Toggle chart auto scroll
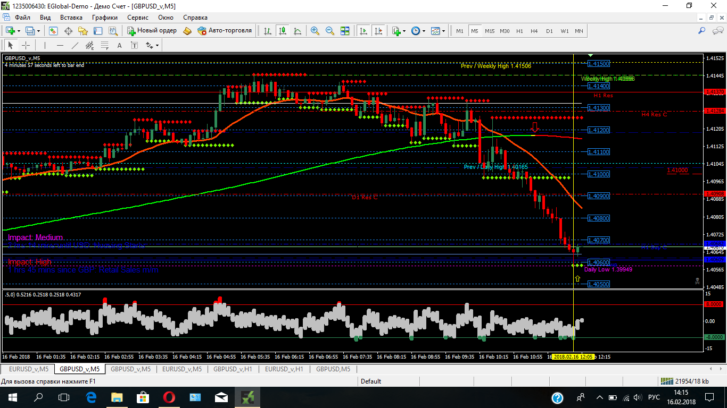 364,31
